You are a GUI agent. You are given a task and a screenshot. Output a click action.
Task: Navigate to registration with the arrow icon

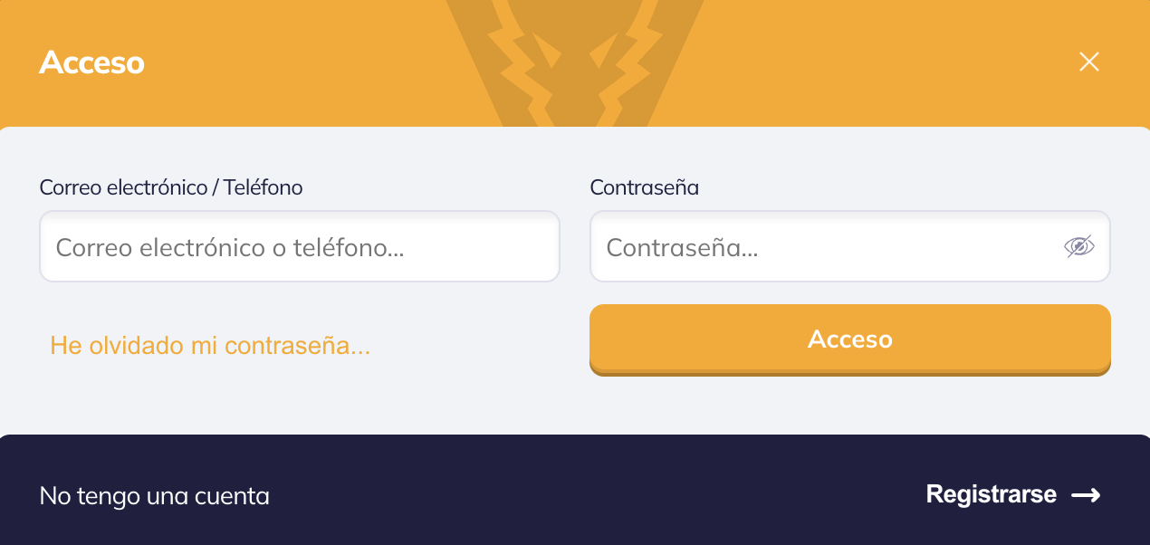[x=1087, y=495]
